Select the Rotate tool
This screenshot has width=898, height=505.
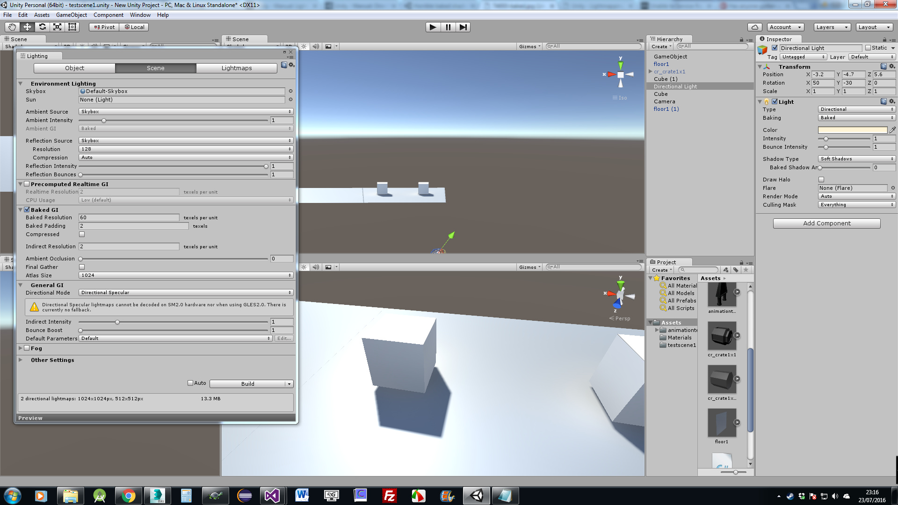pyautogui.click(x=42, y=27)
